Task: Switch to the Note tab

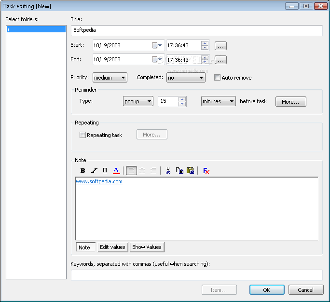Action: click(x=85, y=247)
